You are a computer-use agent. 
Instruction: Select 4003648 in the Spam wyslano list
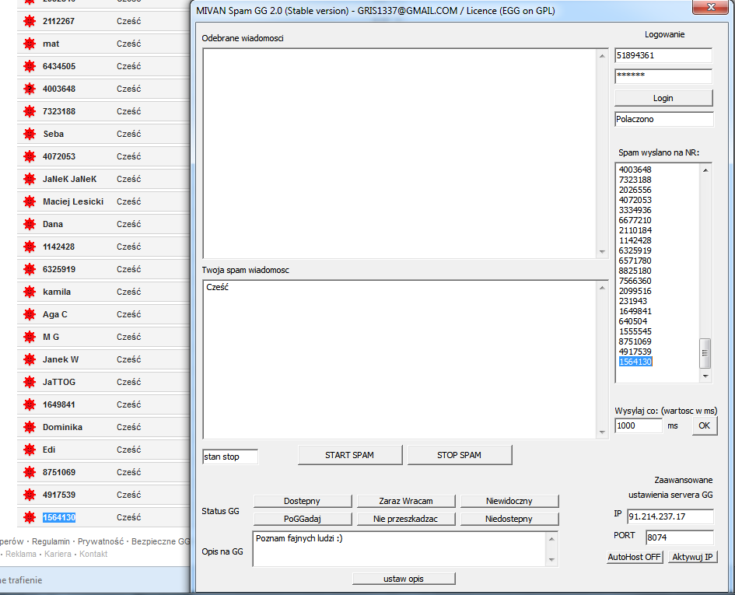point(635,170)
